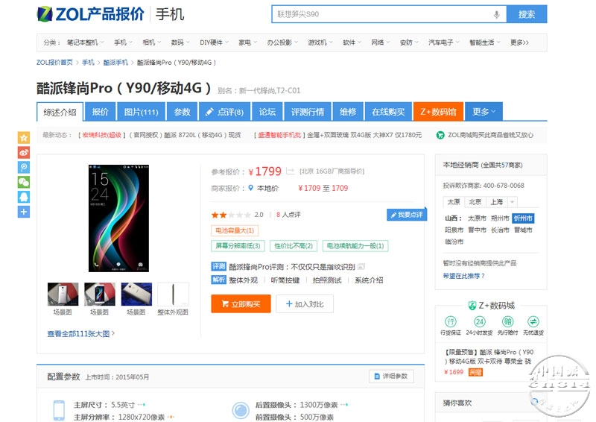The image size is (596, 422).
Task: Click the green ZOL mall icon
Action: point(440,135)
